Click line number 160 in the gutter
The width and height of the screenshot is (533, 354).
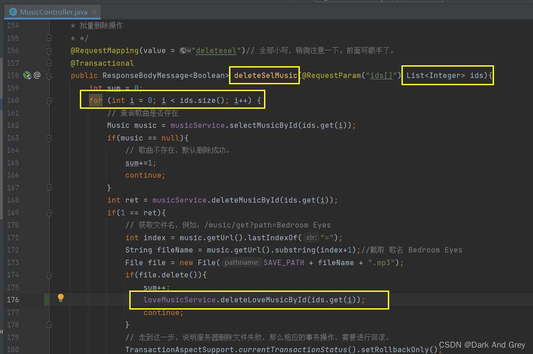13,101
